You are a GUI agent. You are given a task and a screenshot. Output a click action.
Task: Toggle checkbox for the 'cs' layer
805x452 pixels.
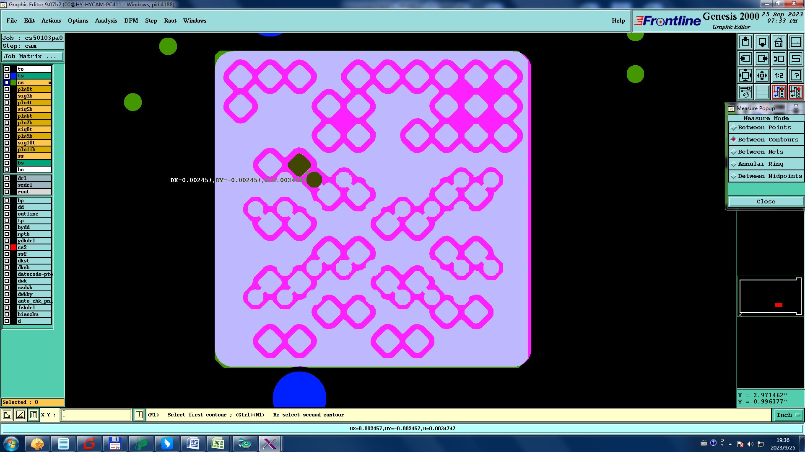coord(7,82)
